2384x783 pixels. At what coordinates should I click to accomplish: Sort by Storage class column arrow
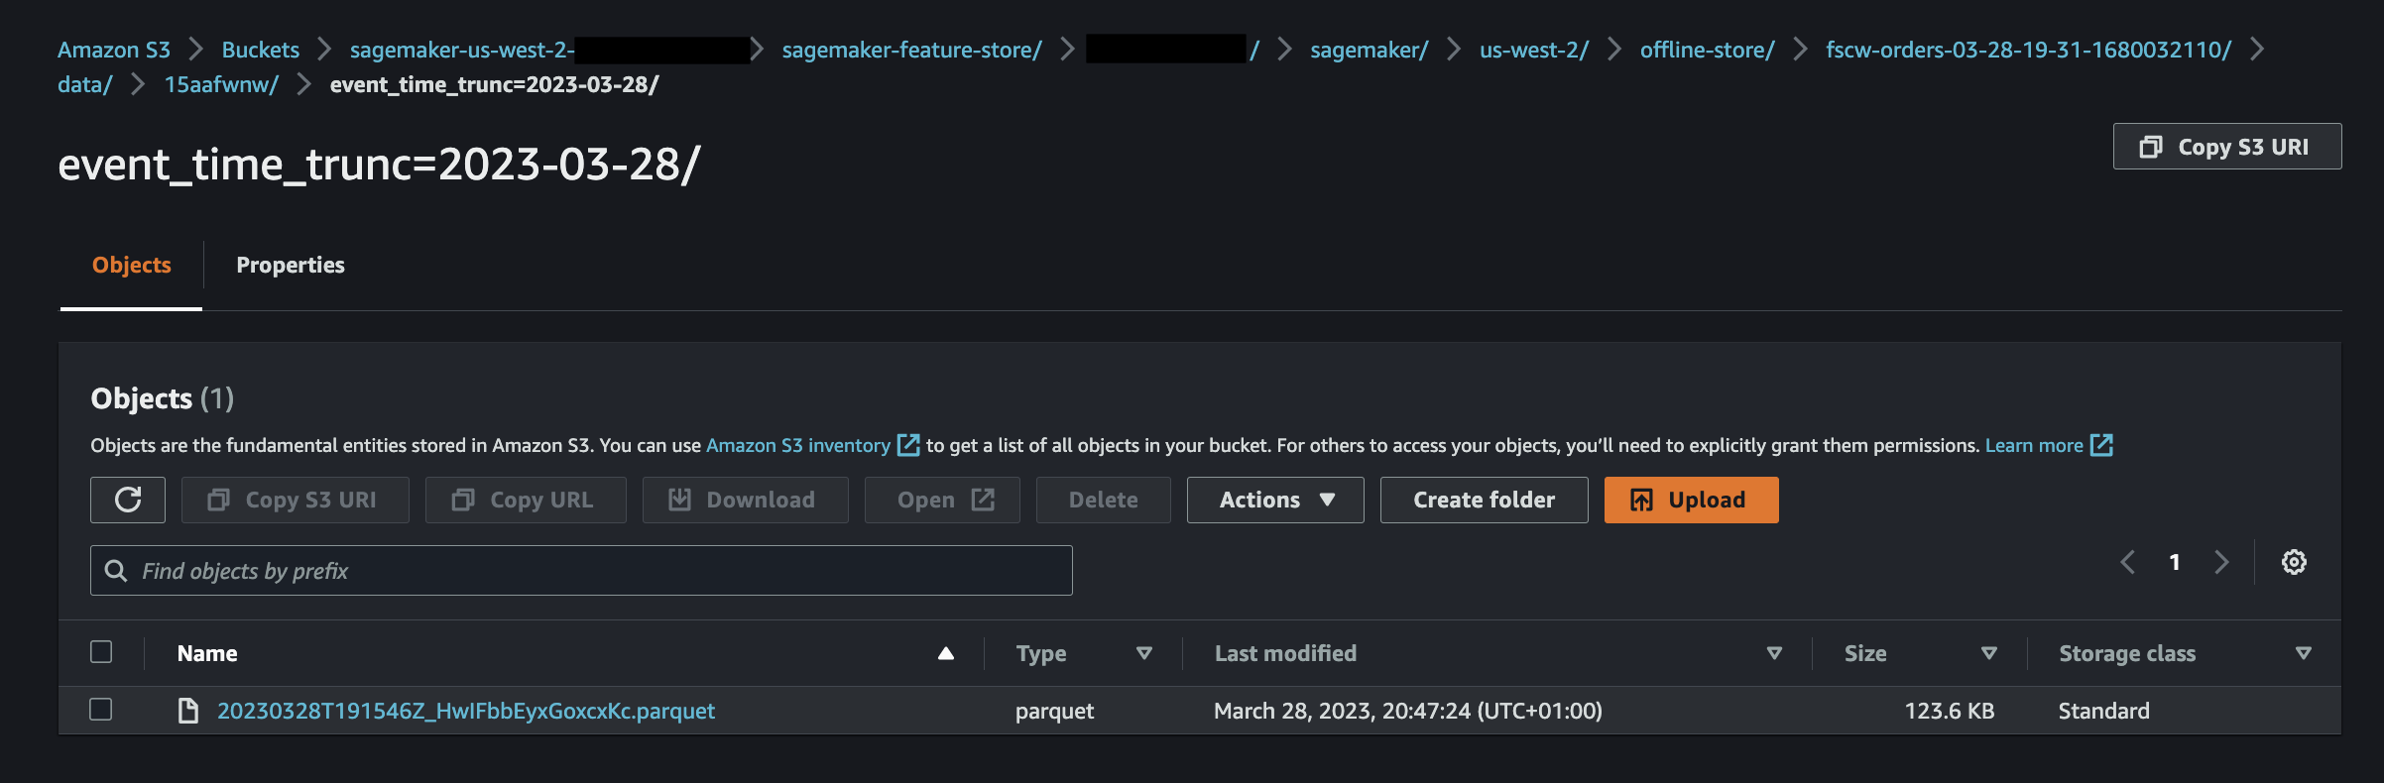[2304, 653]
